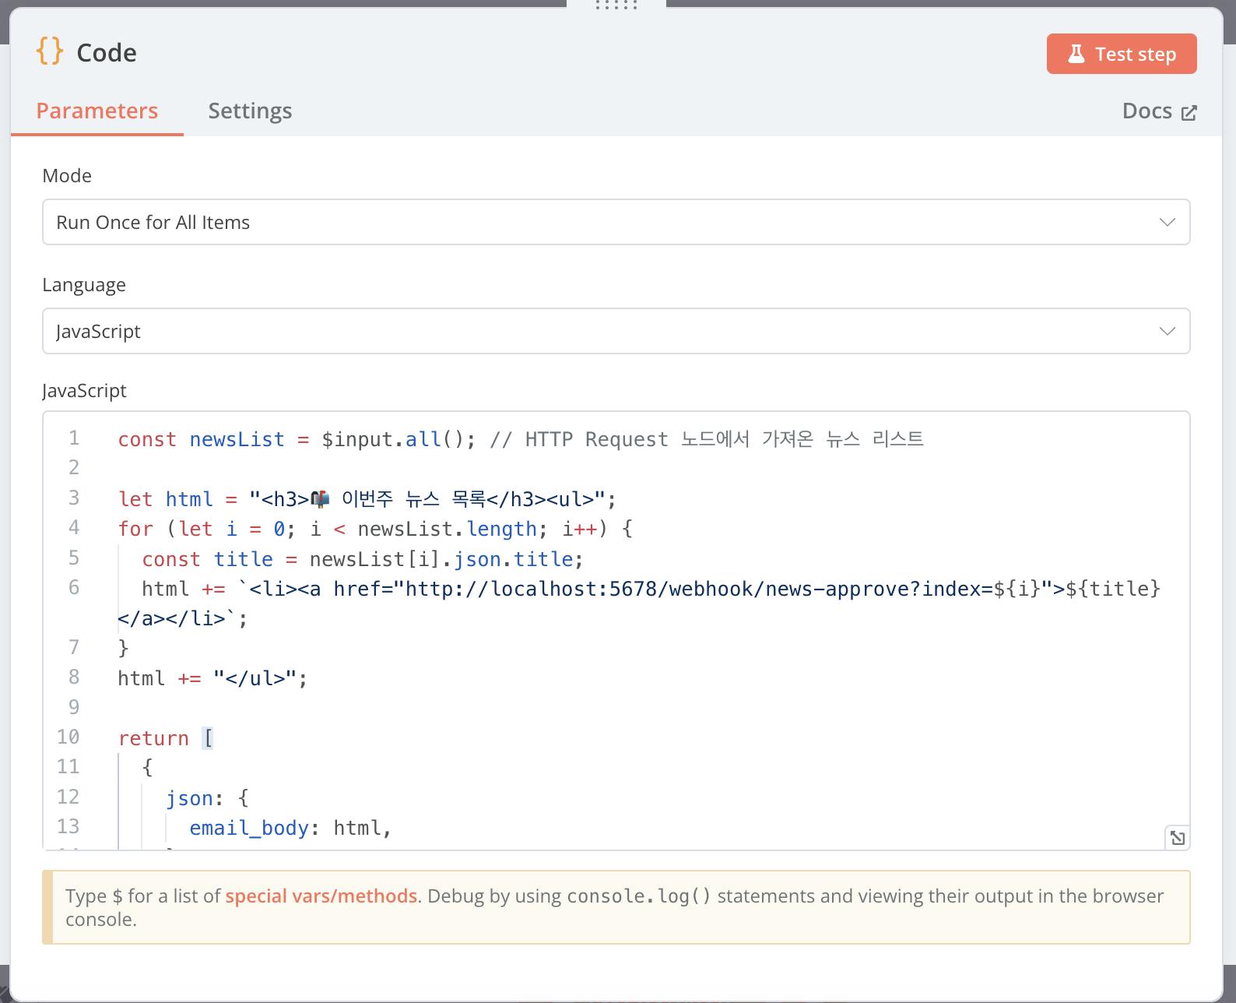Click the flask icon on Test step
Image resolution: width=1236 pixels, height=1003 pixels.
1076,54
